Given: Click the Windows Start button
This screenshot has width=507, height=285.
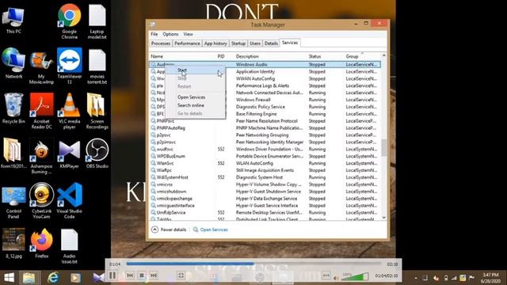Looking at the screenshot, I should (x=9, y=278).
